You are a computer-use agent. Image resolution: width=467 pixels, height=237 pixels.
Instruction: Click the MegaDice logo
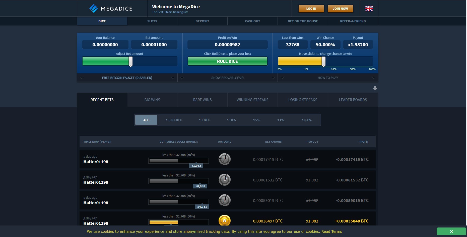[111, 9]
